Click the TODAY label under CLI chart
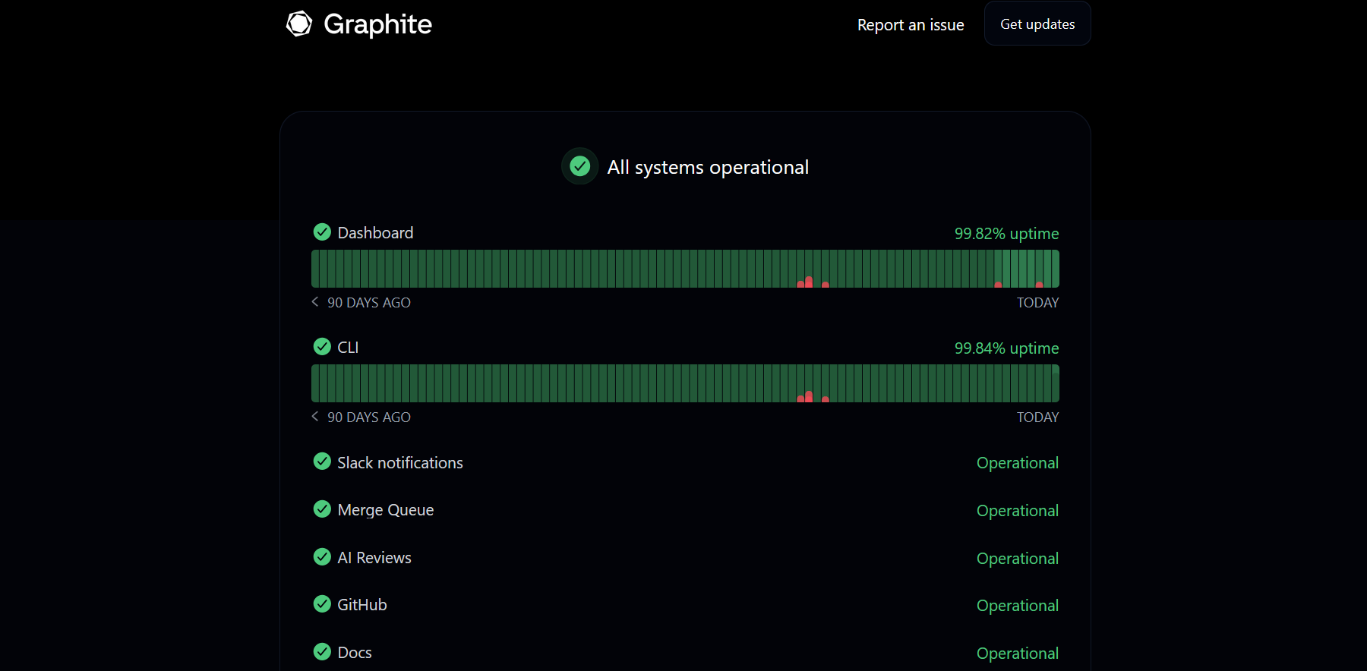Viewport: 1367px width, 671px height. (1037, 417)
